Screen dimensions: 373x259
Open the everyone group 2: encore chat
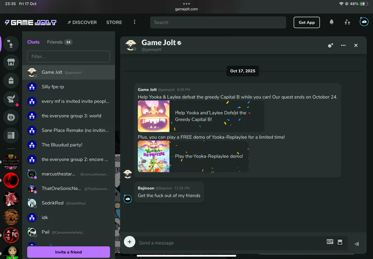point(68,160)
